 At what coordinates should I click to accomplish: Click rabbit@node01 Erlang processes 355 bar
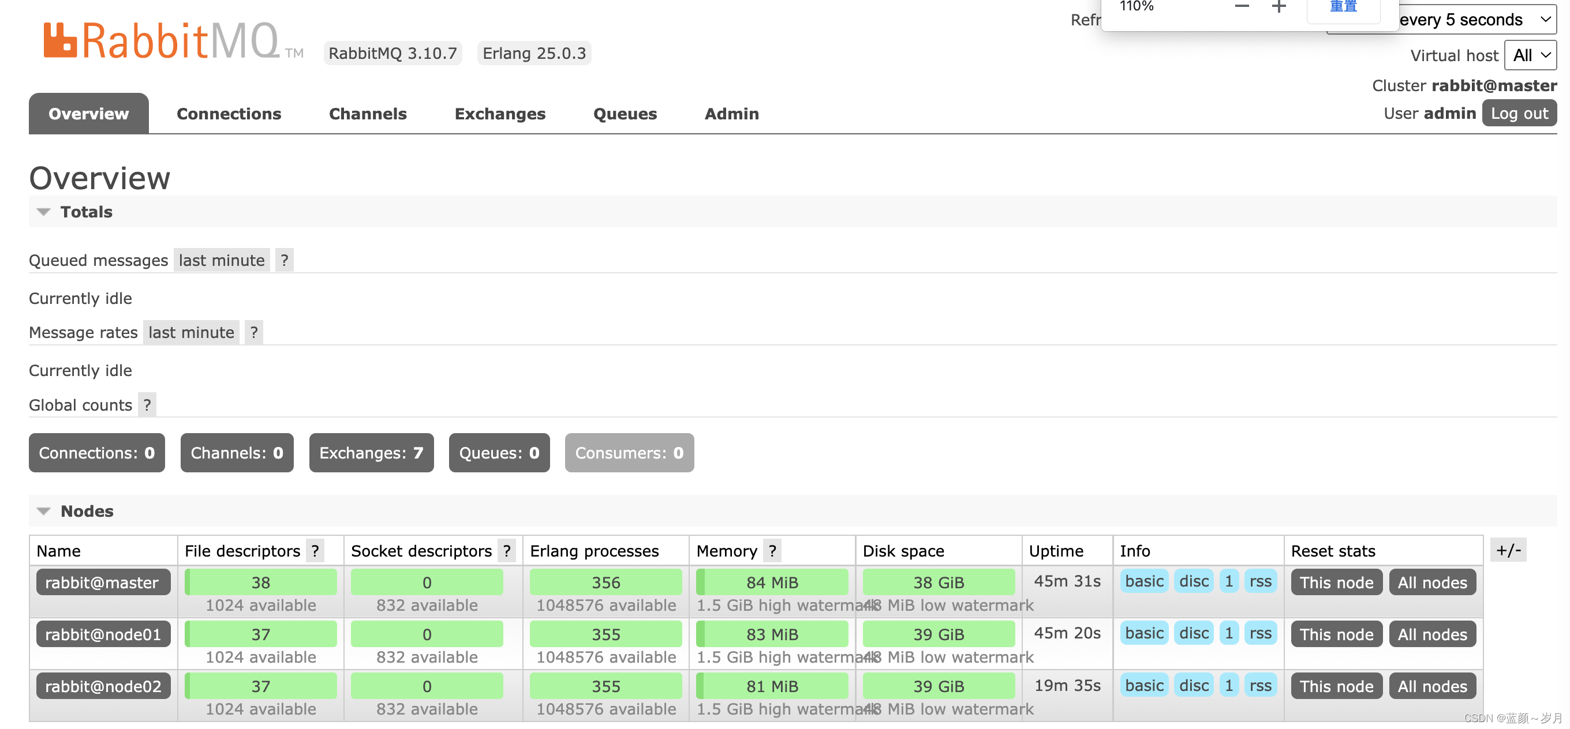pyautogui.click(x=605, y=634)
